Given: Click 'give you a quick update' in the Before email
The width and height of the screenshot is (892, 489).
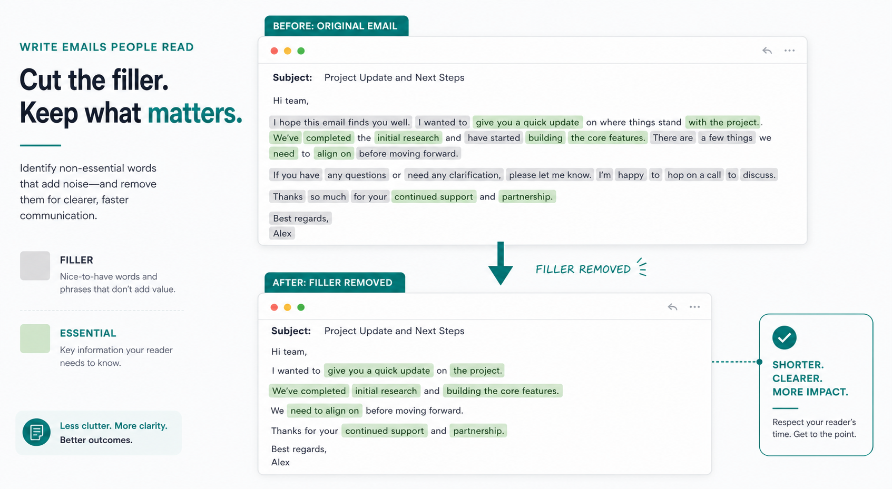Looking at the screenshot, I should coord(527,123).
